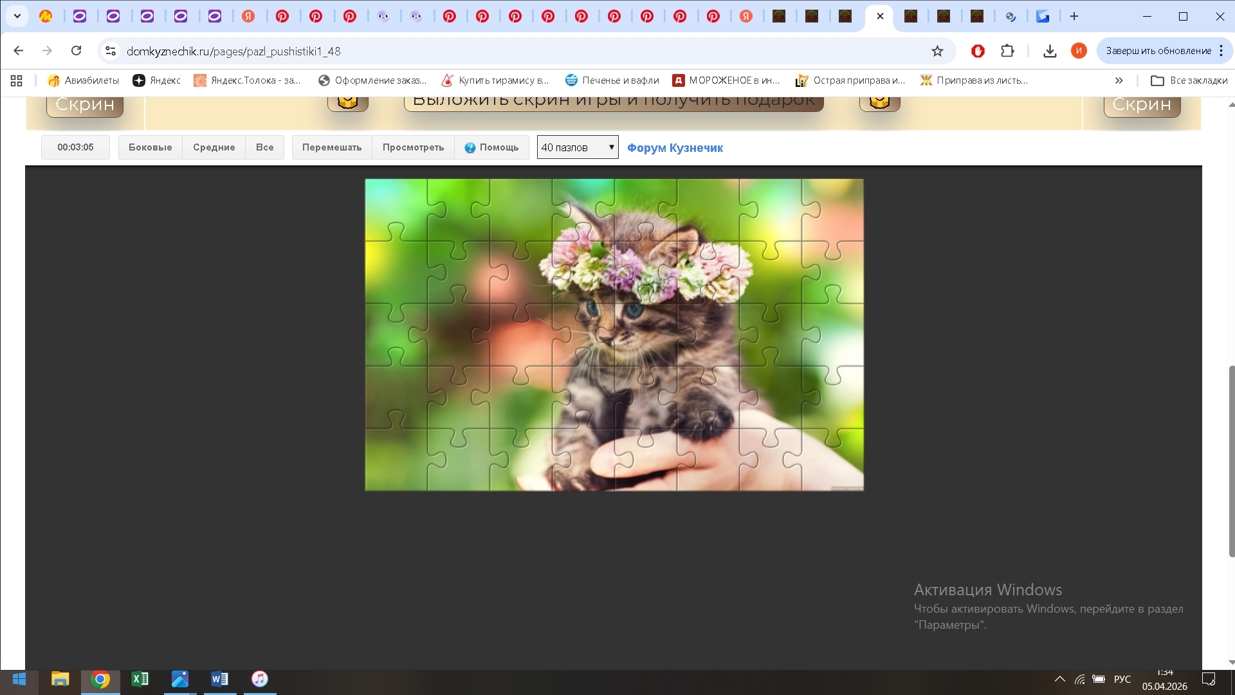The height and width of the screenshot is (695, 1235).
Task: Open the Форум Кузнечик link
Action: click(x=675, y=148)
